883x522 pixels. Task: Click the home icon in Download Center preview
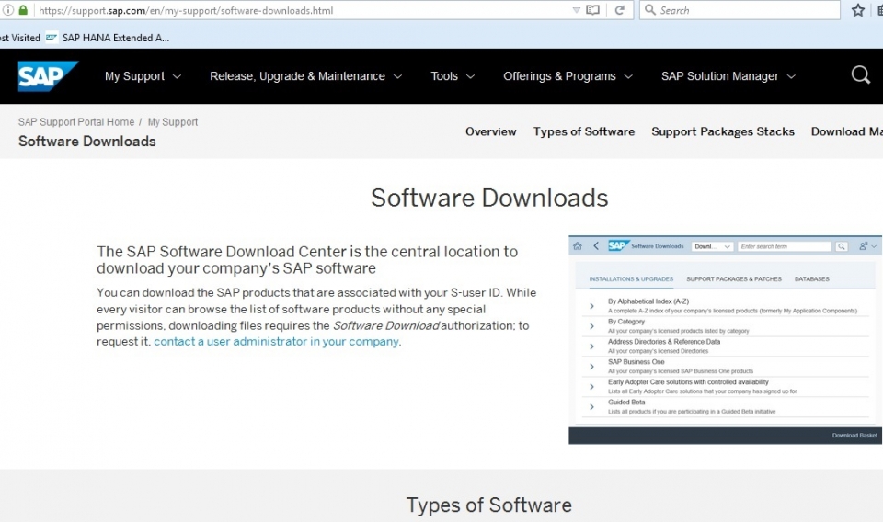577,246
